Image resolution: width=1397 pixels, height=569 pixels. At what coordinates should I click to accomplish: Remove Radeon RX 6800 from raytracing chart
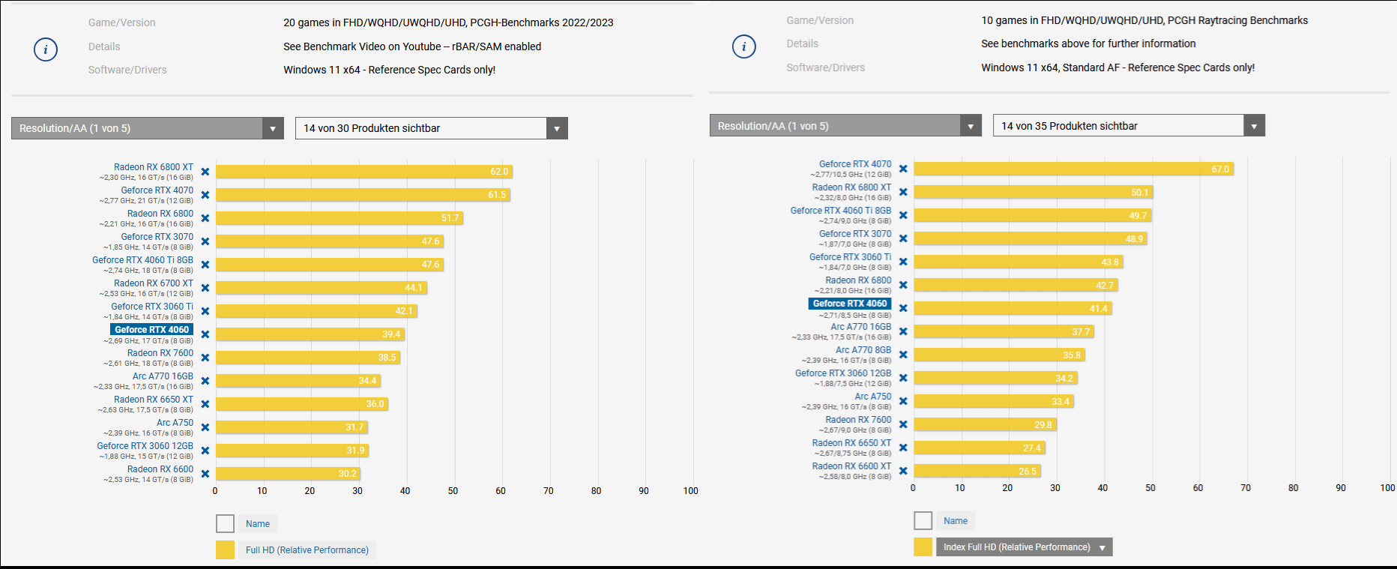pyautogui.click(x=903, y=285)
